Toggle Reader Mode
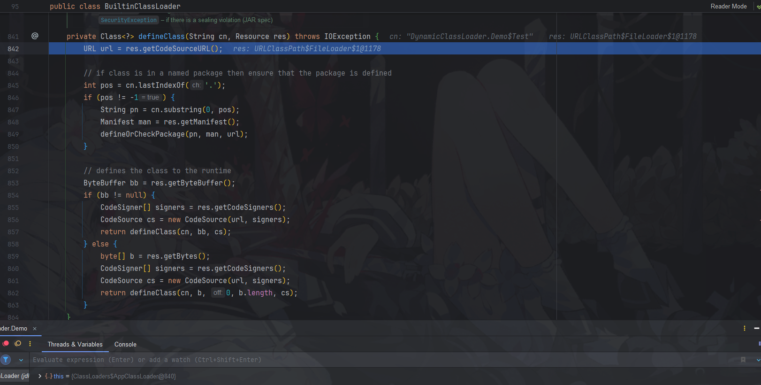This screenshot has width=761, height=385. tap(729, 6)
